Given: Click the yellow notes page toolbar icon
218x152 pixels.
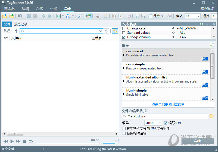Looking at the screenshot, I should 105,16.
